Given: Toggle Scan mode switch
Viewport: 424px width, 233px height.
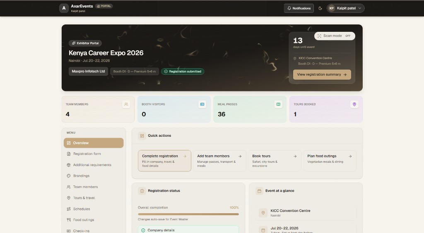Looking at the screenshot, I should pos(335,36).
